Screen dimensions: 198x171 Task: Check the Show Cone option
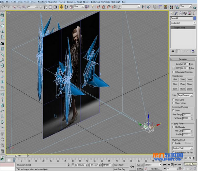(x=173, y=100)
